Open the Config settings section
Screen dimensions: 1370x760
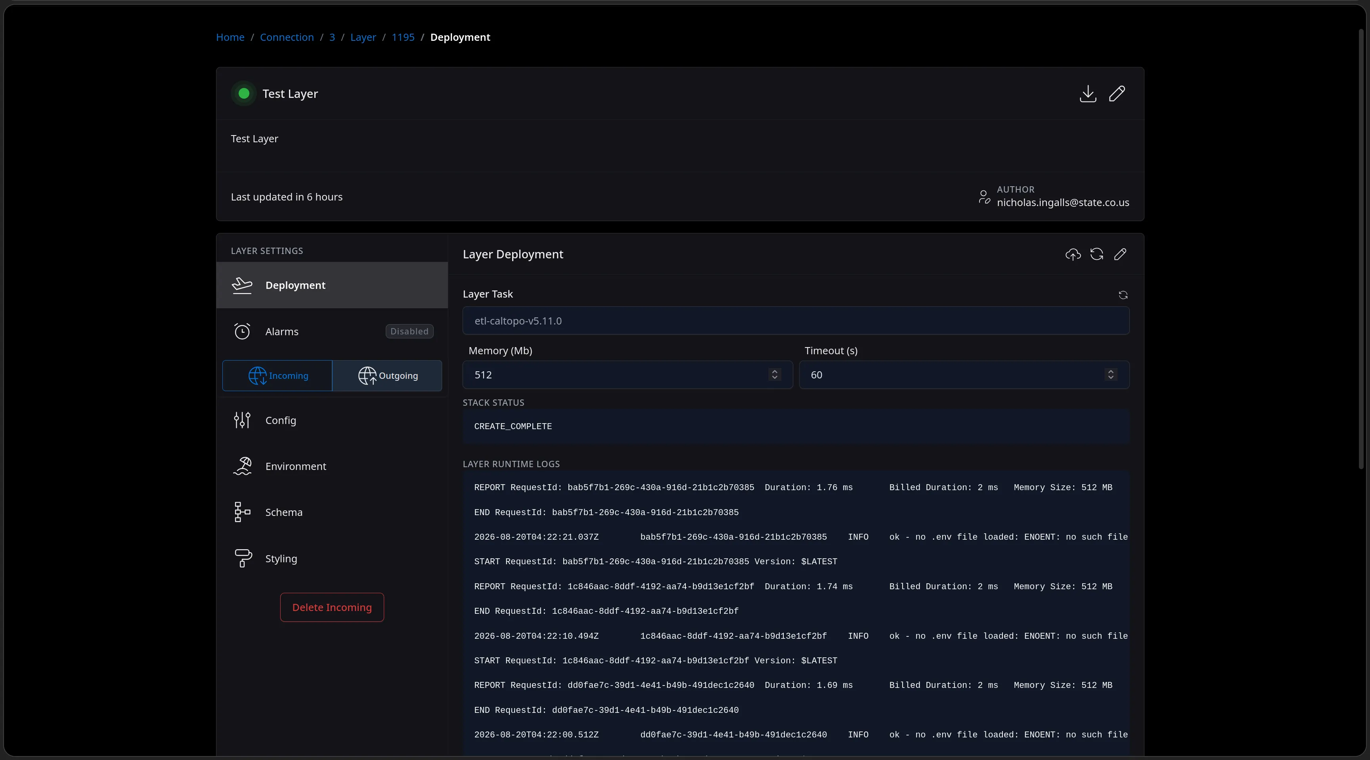[332, 420]
